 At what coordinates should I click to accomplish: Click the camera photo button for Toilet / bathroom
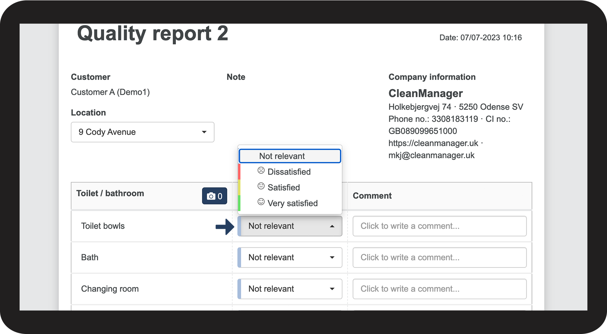pyautogui.click(x=214, y=196)
